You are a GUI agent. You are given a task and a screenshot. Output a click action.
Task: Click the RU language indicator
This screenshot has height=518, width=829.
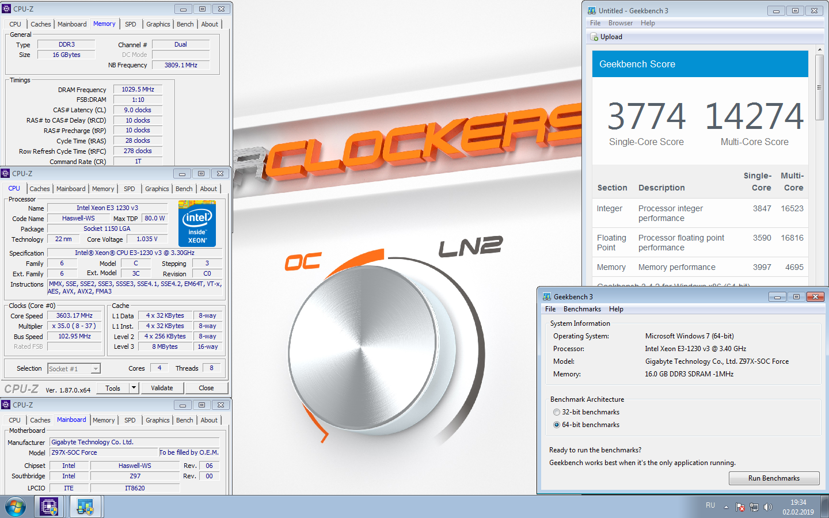click(710, 505)
